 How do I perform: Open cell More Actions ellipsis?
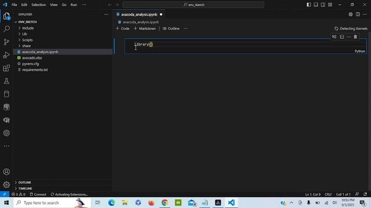coord(349,37)
